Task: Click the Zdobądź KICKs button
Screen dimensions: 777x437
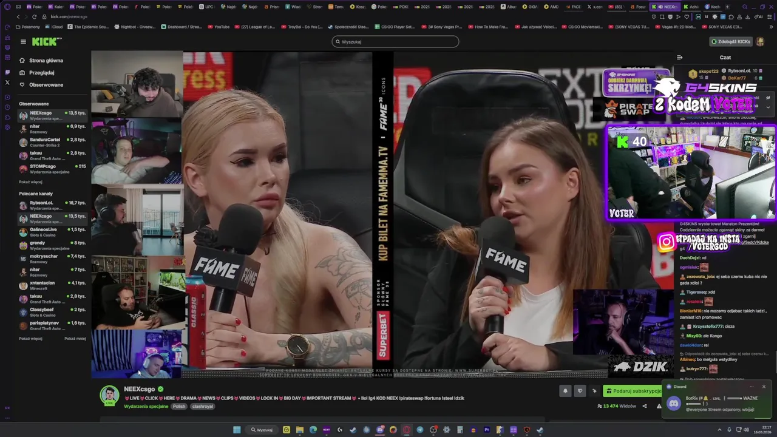Action: point(731,42)
